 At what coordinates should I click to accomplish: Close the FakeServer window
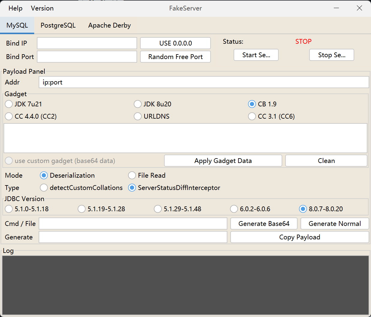[x=359, y=8]
